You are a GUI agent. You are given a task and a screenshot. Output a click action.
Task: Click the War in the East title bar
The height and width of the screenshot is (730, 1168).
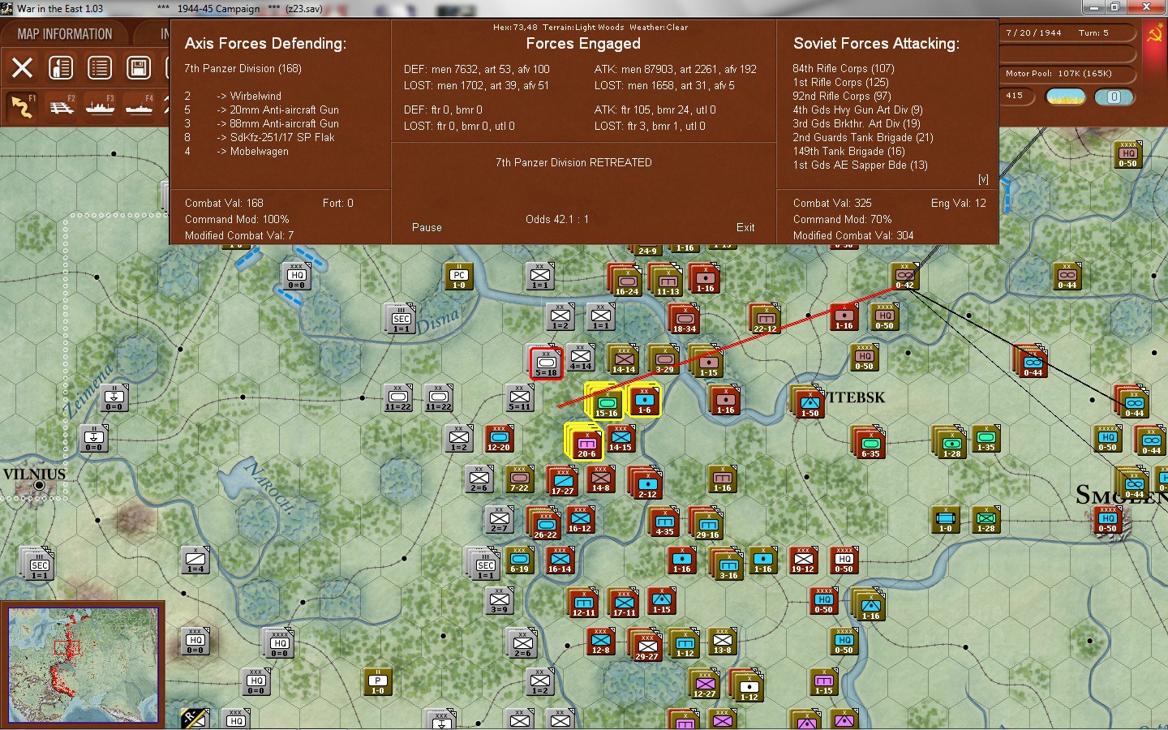584,8
